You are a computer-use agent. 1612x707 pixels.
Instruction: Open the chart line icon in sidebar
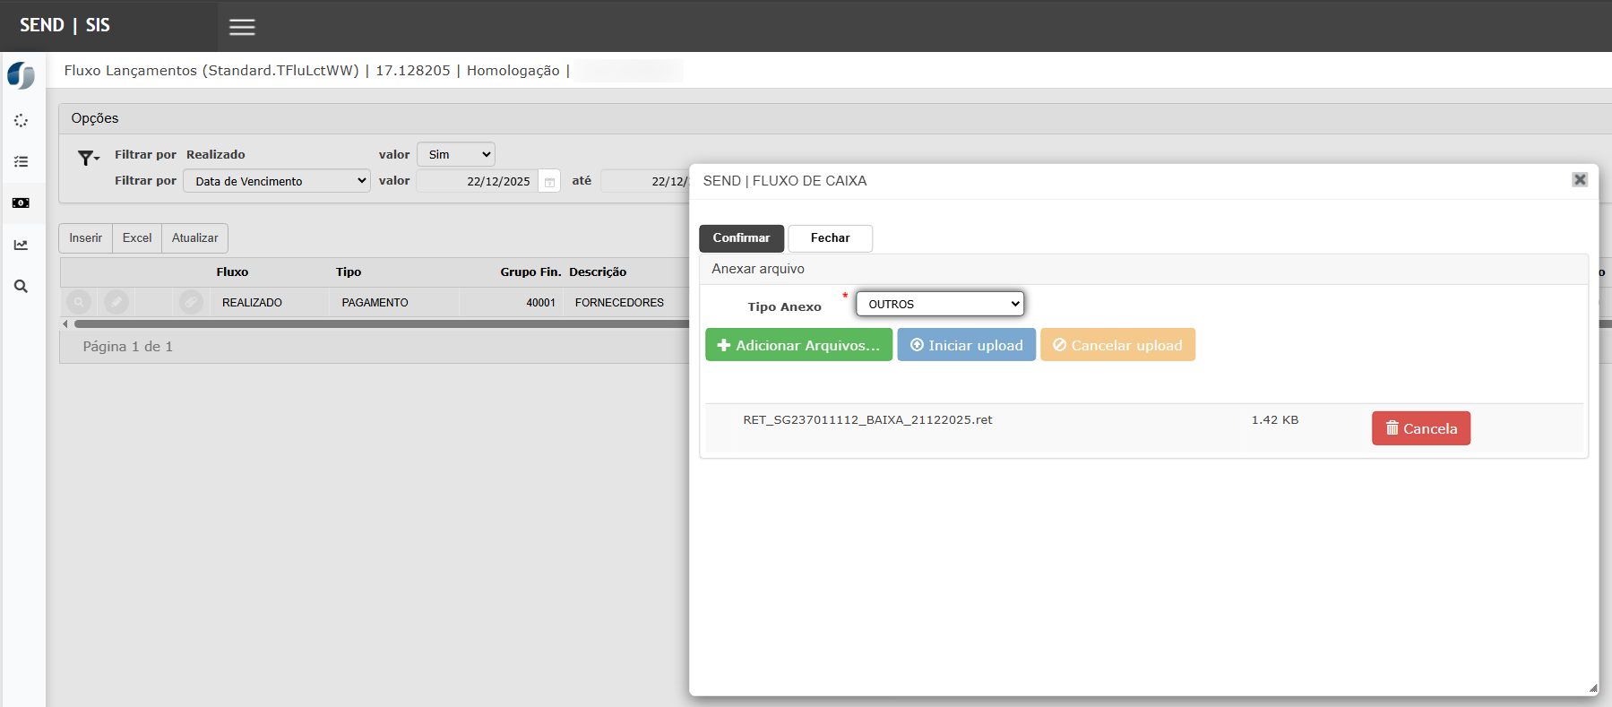21,245
